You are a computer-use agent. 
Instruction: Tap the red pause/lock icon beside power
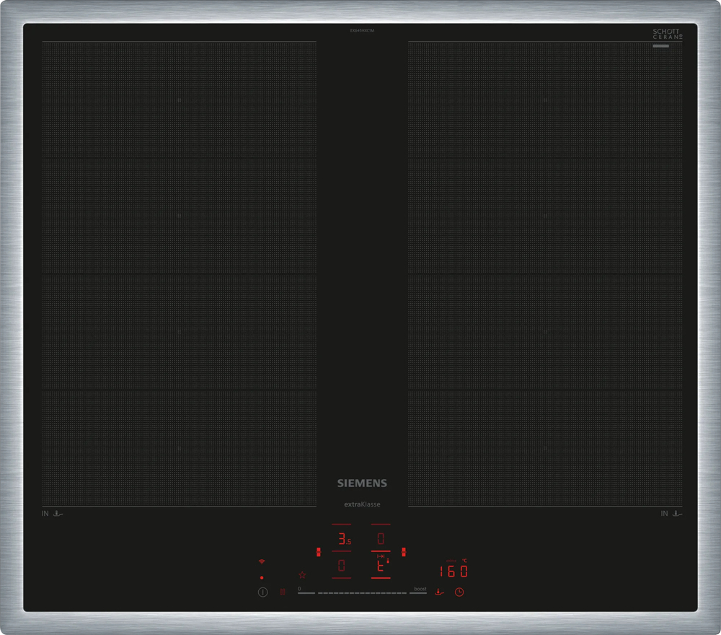click(x=283, y=592)
